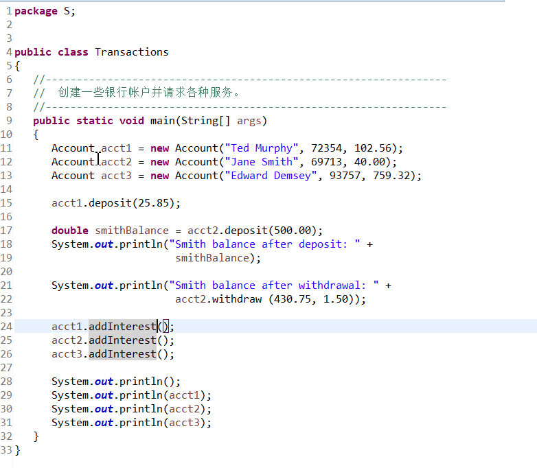537x468 pixels.
Task: Click the dashed comment on line 8
Action: [x=240, y=107]
